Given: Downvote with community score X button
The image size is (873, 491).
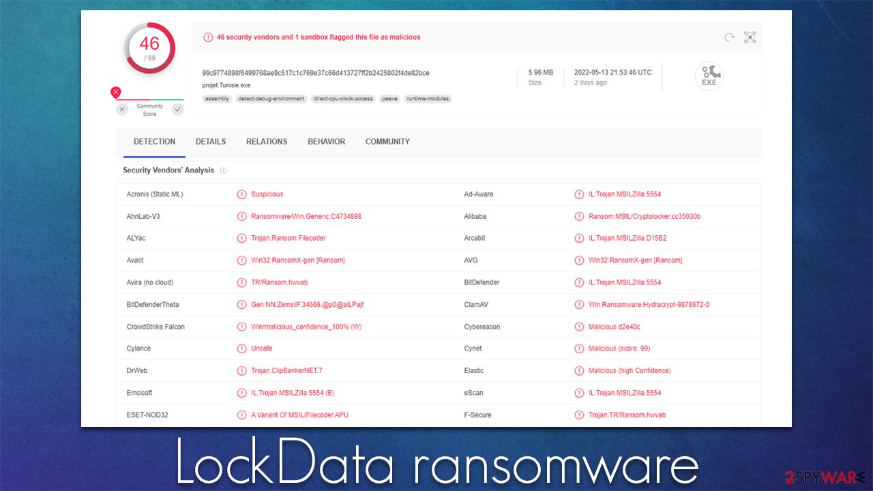Looking at the screenshot, I should click(x=122, y=109).
